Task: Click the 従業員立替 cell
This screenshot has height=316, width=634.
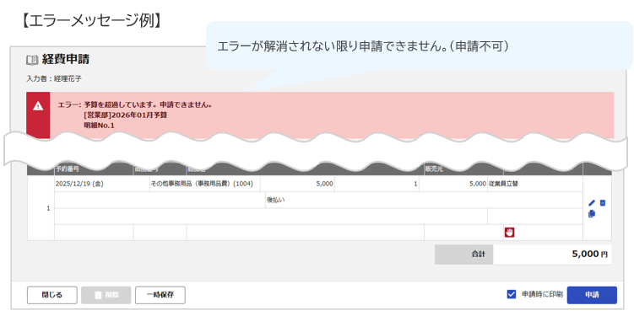Action: (535, 184)
